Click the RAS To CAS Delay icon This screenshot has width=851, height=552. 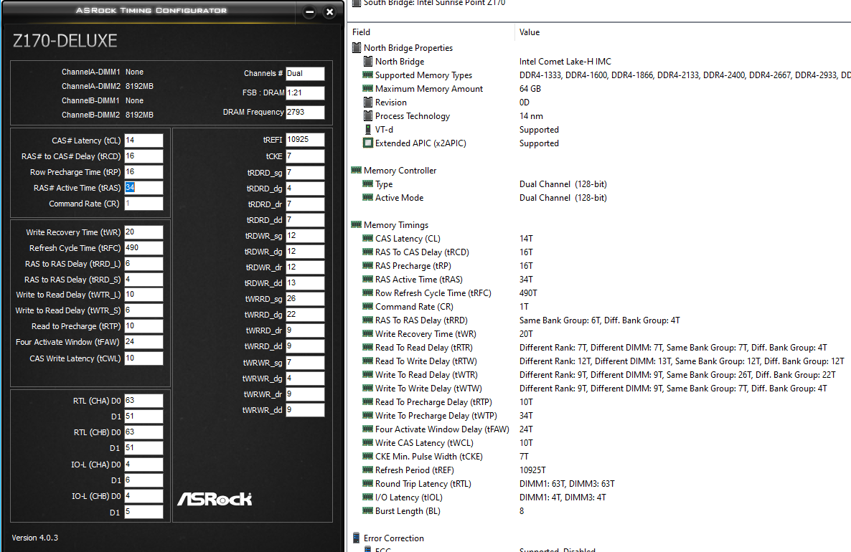[368, 252]
